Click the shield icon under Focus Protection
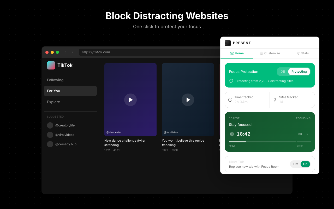Screen dimensions: 334x209 (x=231, y=81)
